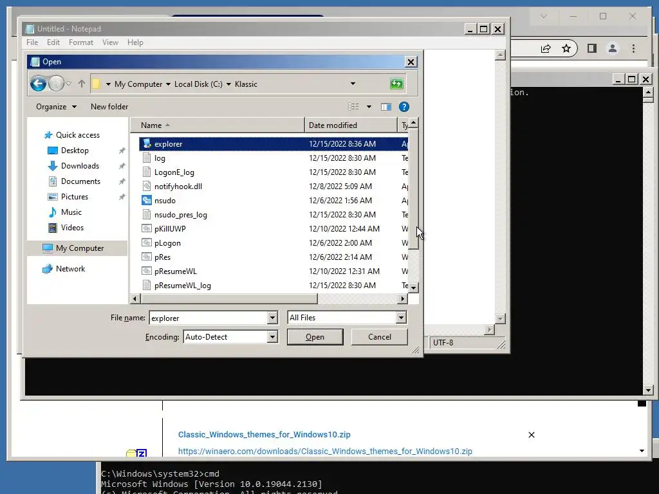This screenshot has width=659, height=494.
Task: Sort by the Name column header
Action: pos(218,125)
